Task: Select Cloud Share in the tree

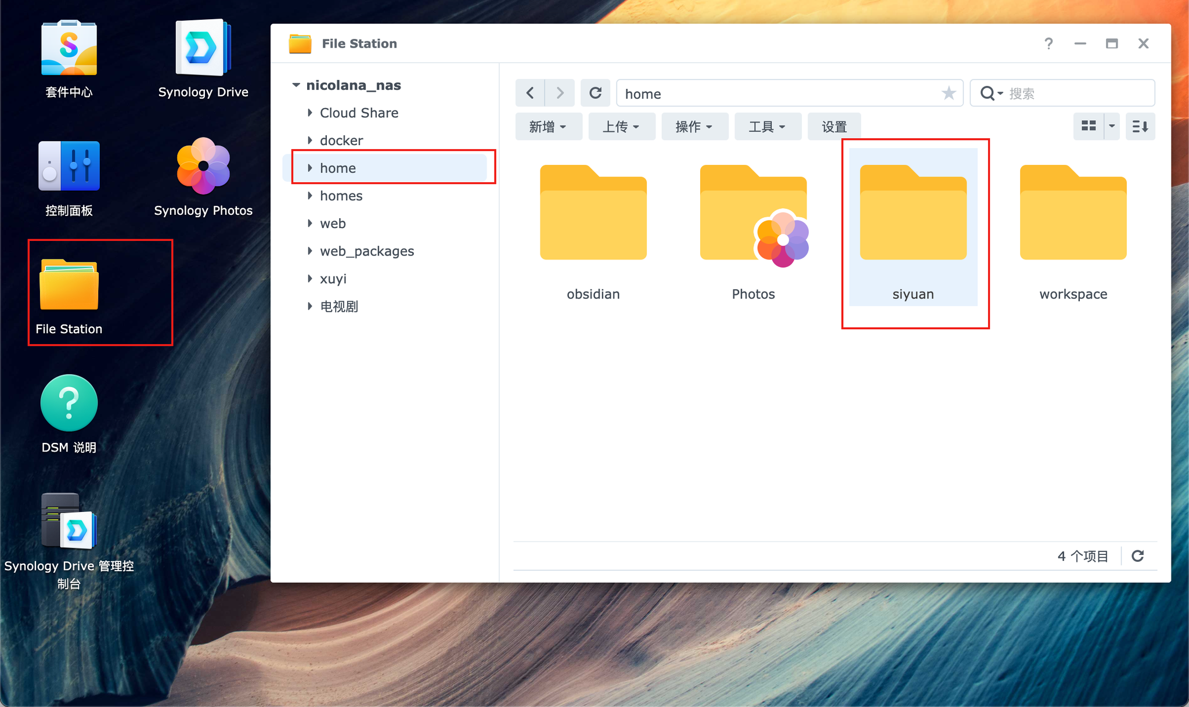Action: pyautogui.click(x=359, y=113)
